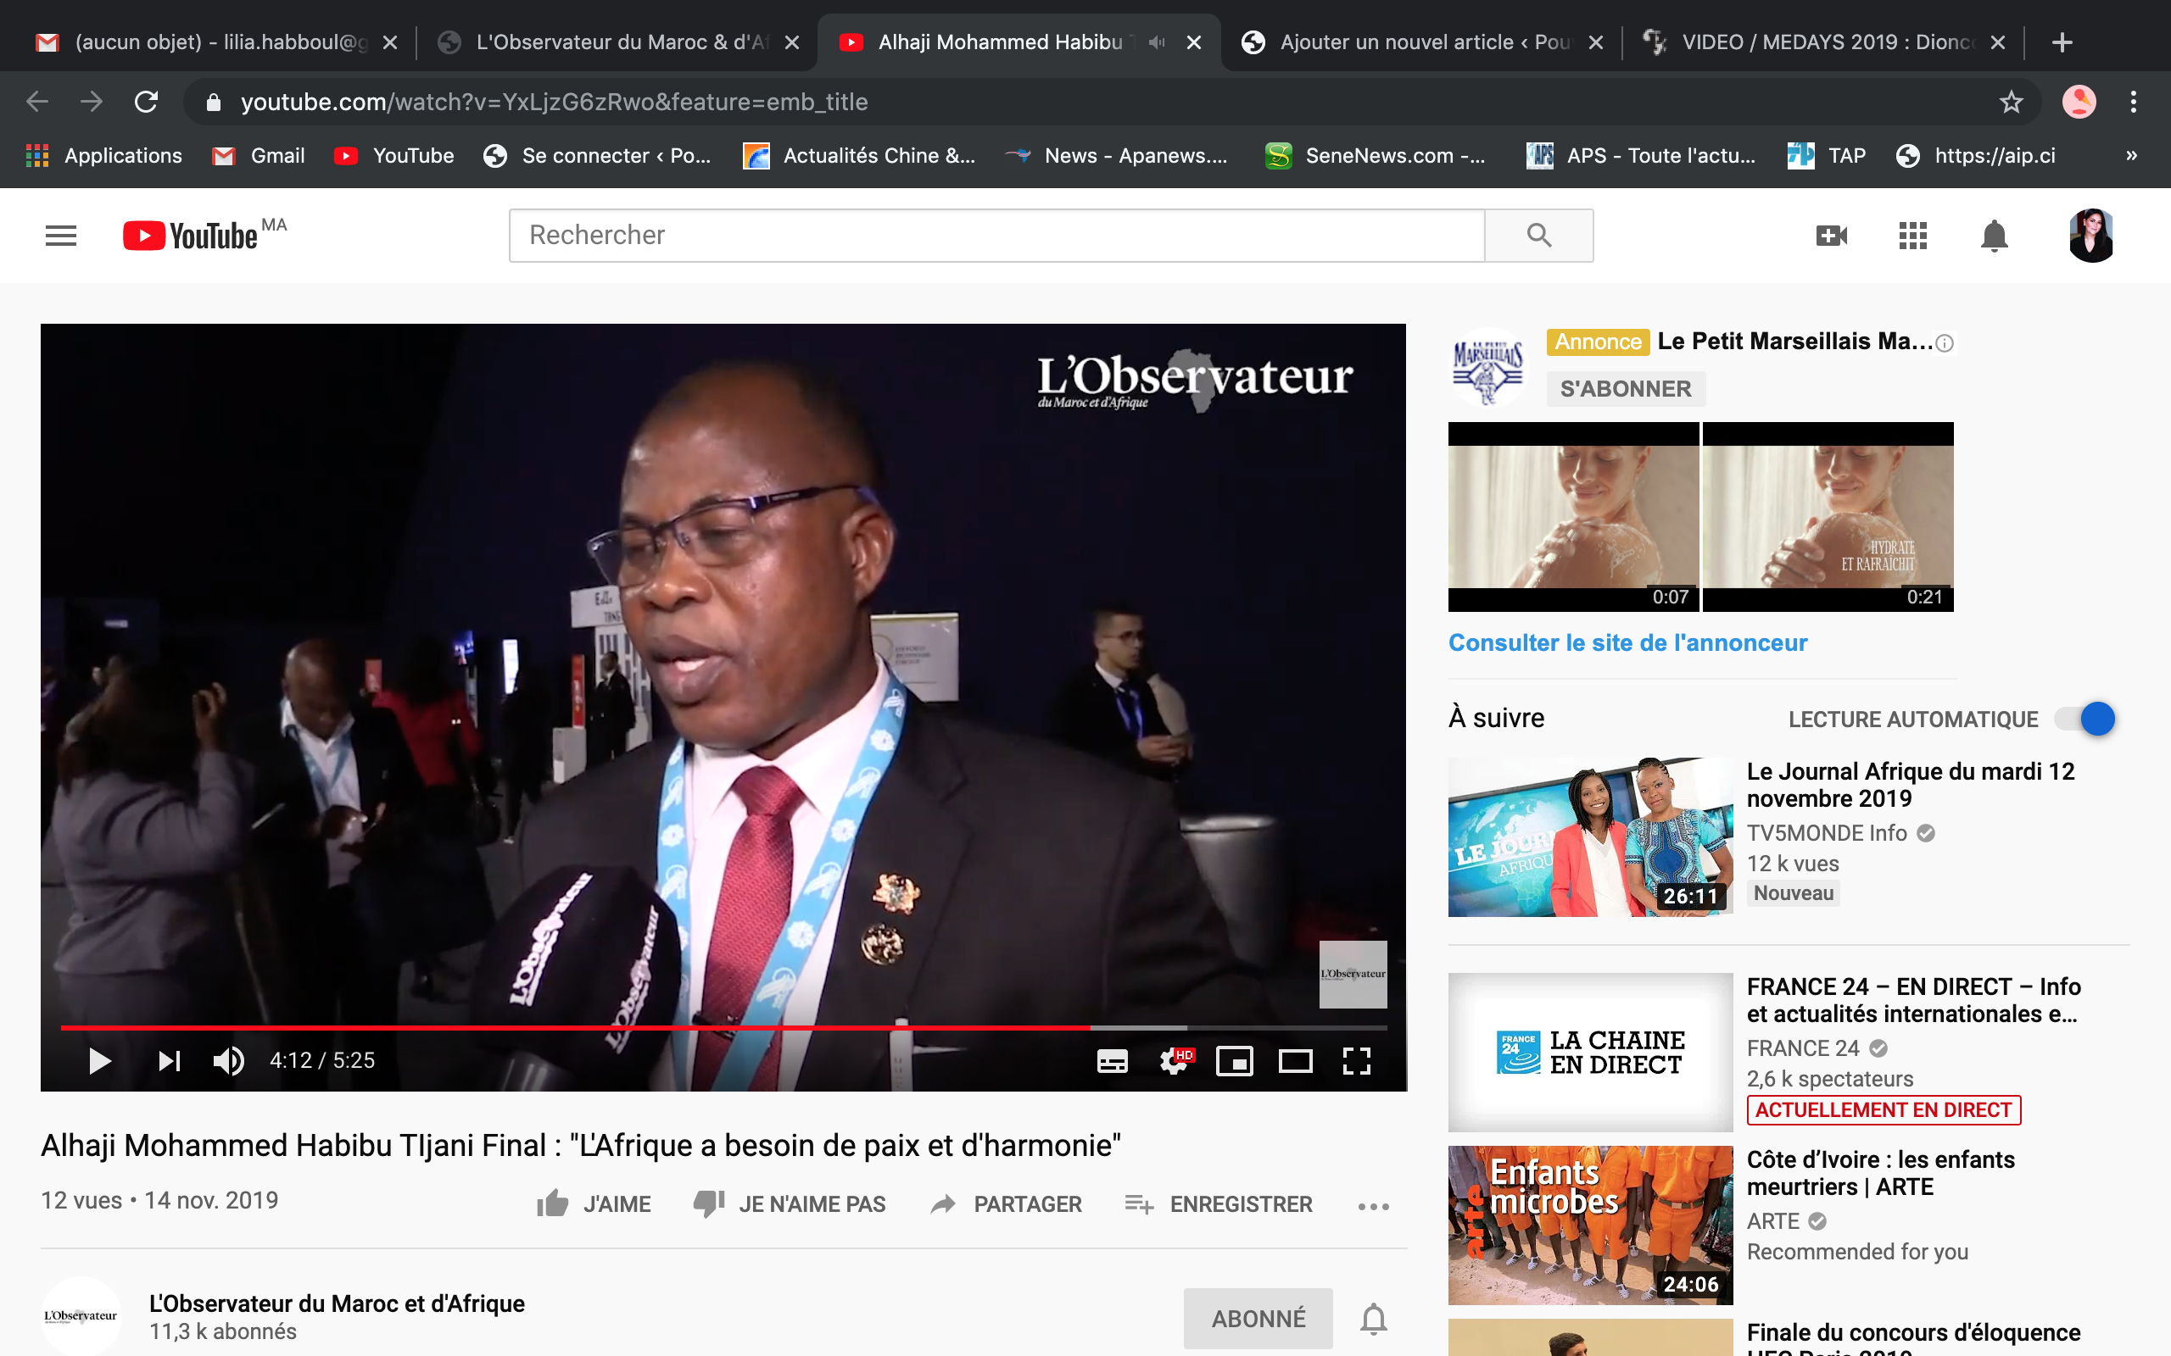Share the video via PARTAGER
The image size is (2171, 1356).
tap(1007, 1204)
